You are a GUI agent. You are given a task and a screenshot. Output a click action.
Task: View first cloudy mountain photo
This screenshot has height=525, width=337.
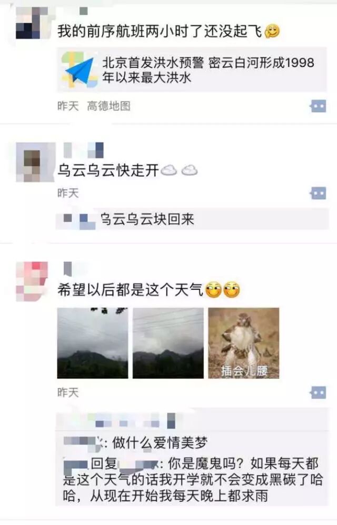93,343
